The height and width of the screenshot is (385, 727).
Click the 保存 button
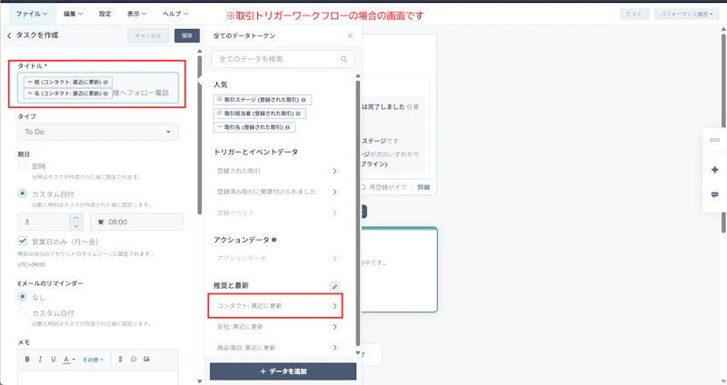187,35
